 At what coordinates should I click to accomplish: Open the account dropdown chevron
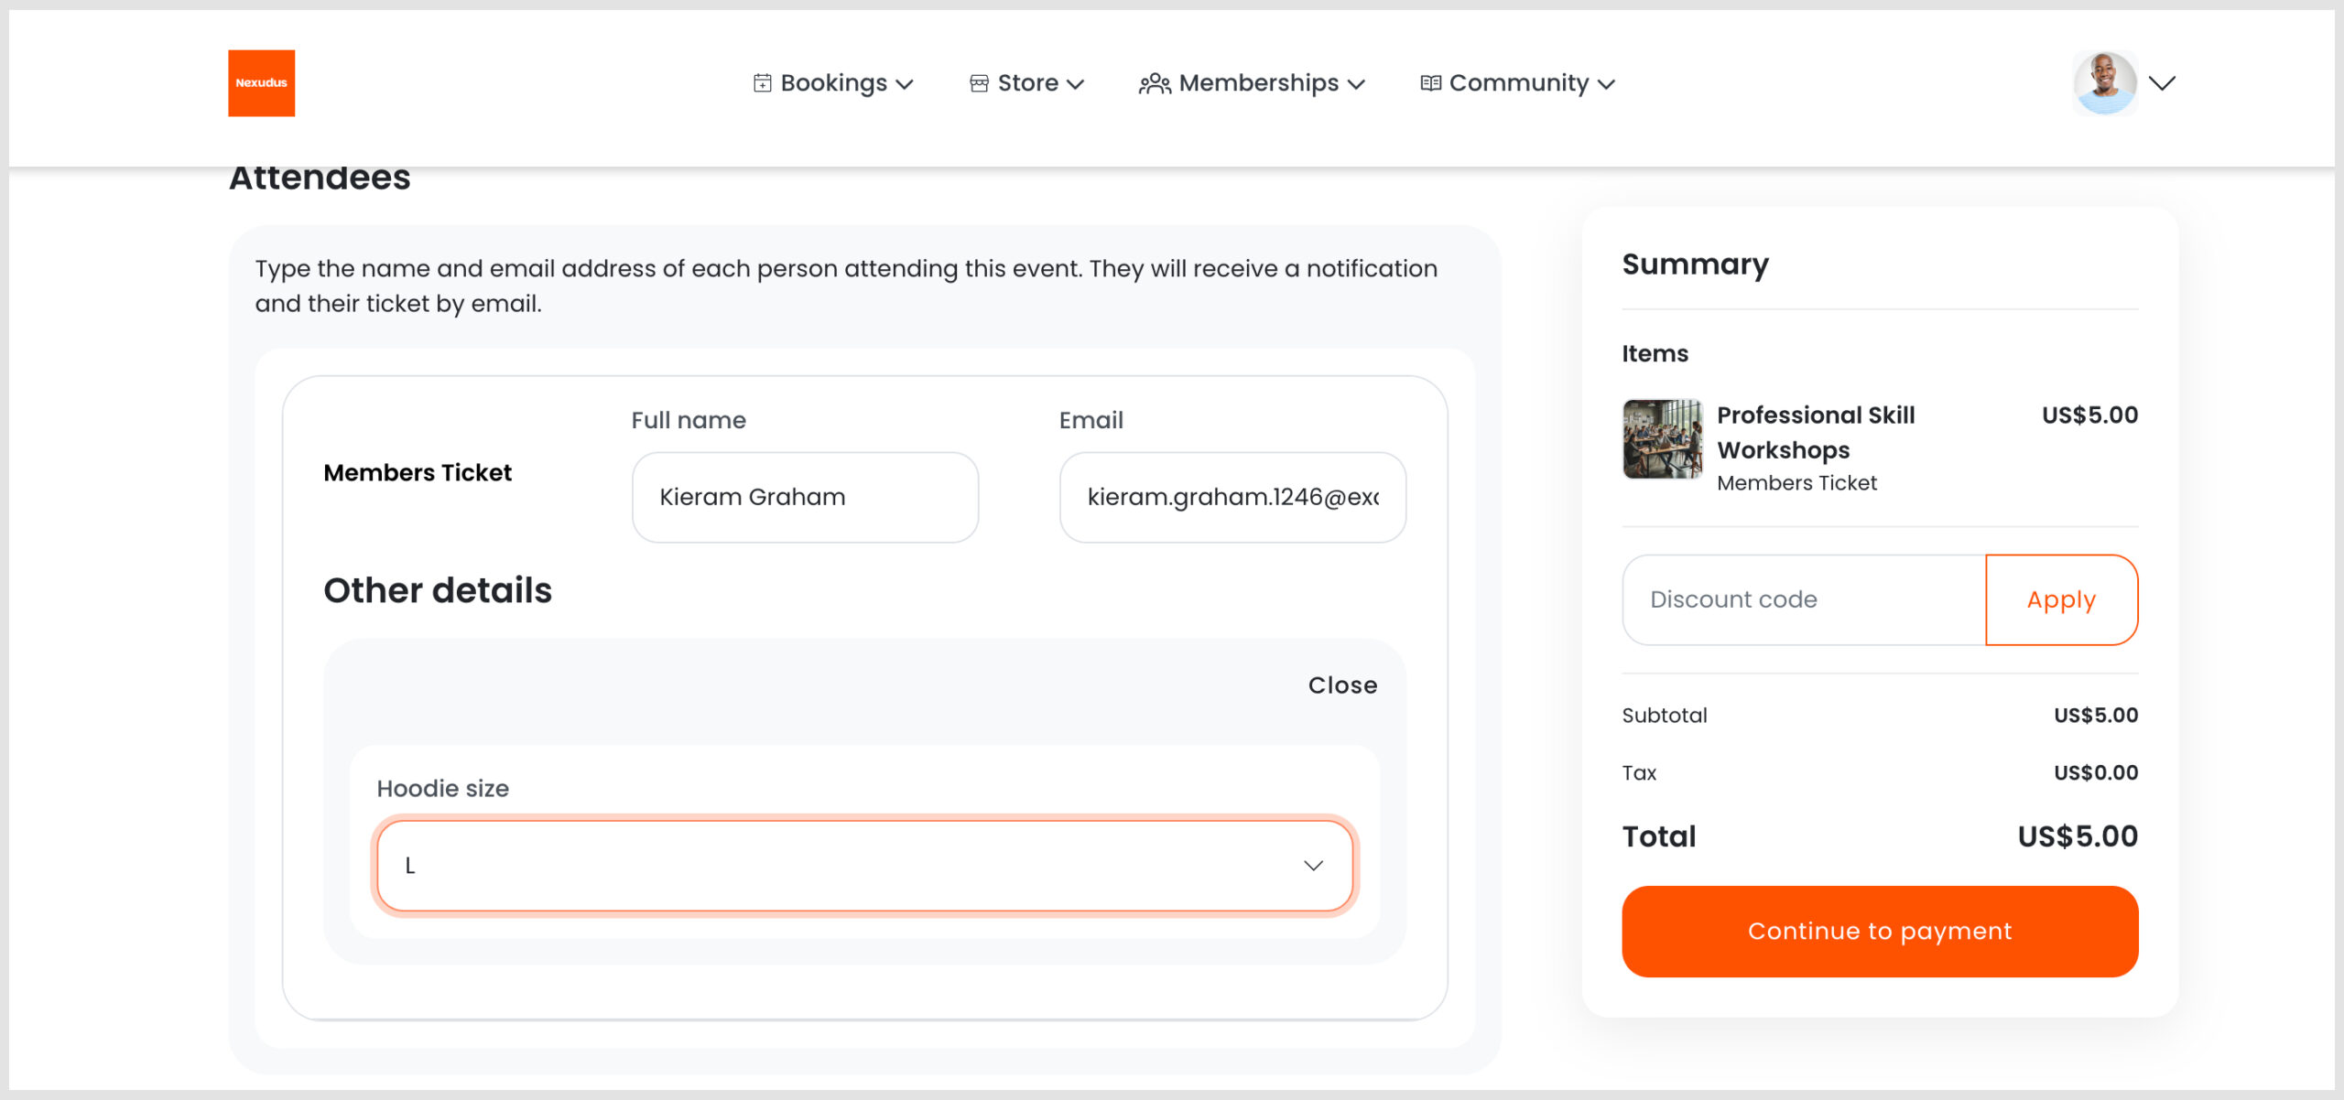[x=2162, y=83]
